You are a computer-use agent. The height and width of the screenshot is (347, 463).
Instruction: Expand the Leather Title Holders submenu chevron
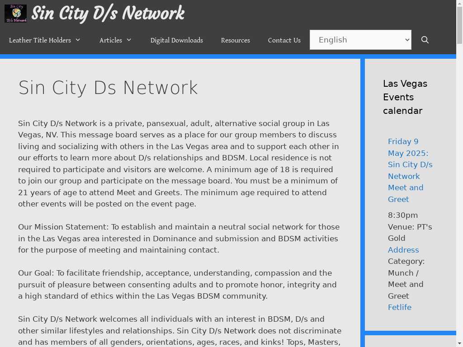[x=78, y=40]
